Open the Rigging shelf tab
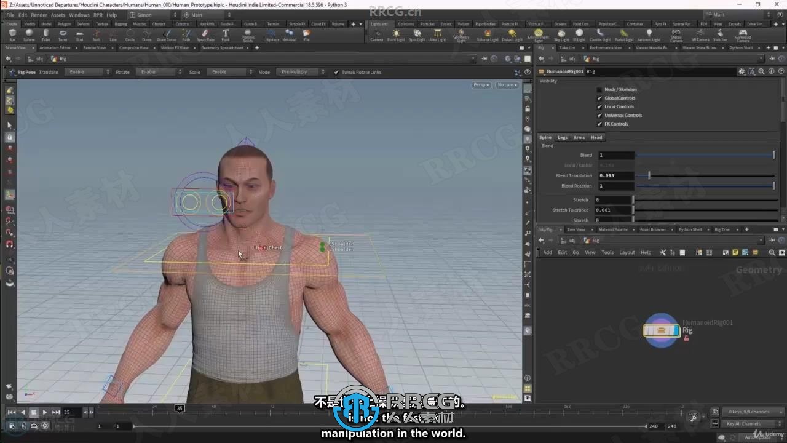Screen dimensions: 787x443 click(x=121, y=24)
